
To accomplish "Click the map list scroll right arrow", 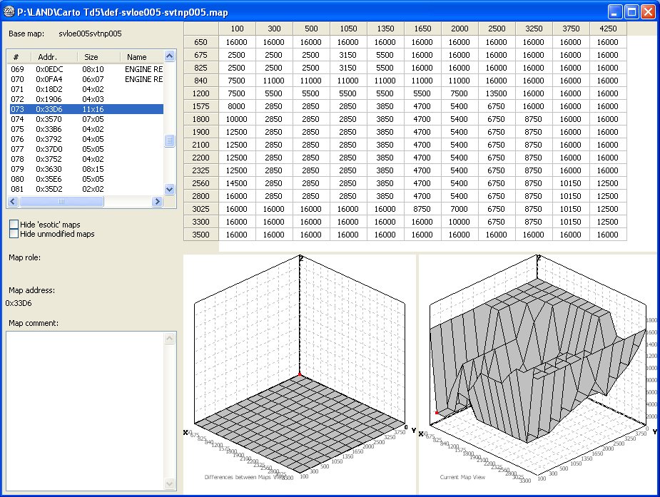I will pyautogui.click(x=158, y=202).
